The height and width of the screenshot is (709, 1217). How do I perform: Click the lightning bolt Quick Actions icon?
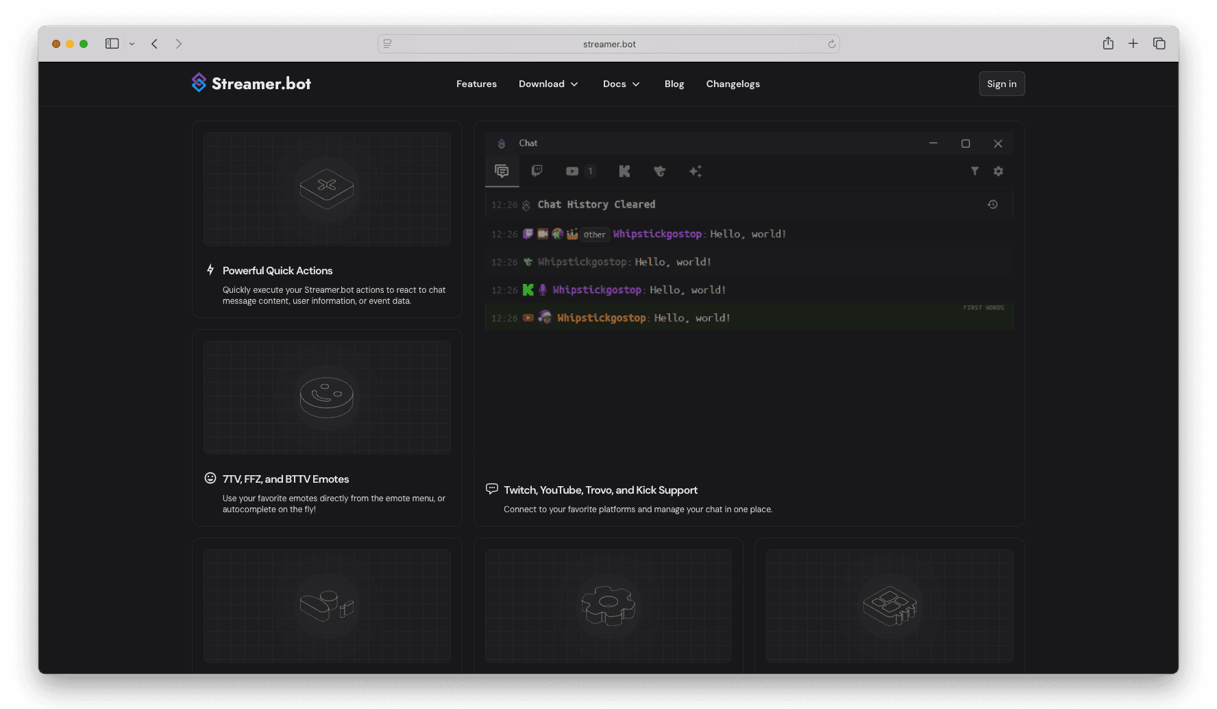210,270
